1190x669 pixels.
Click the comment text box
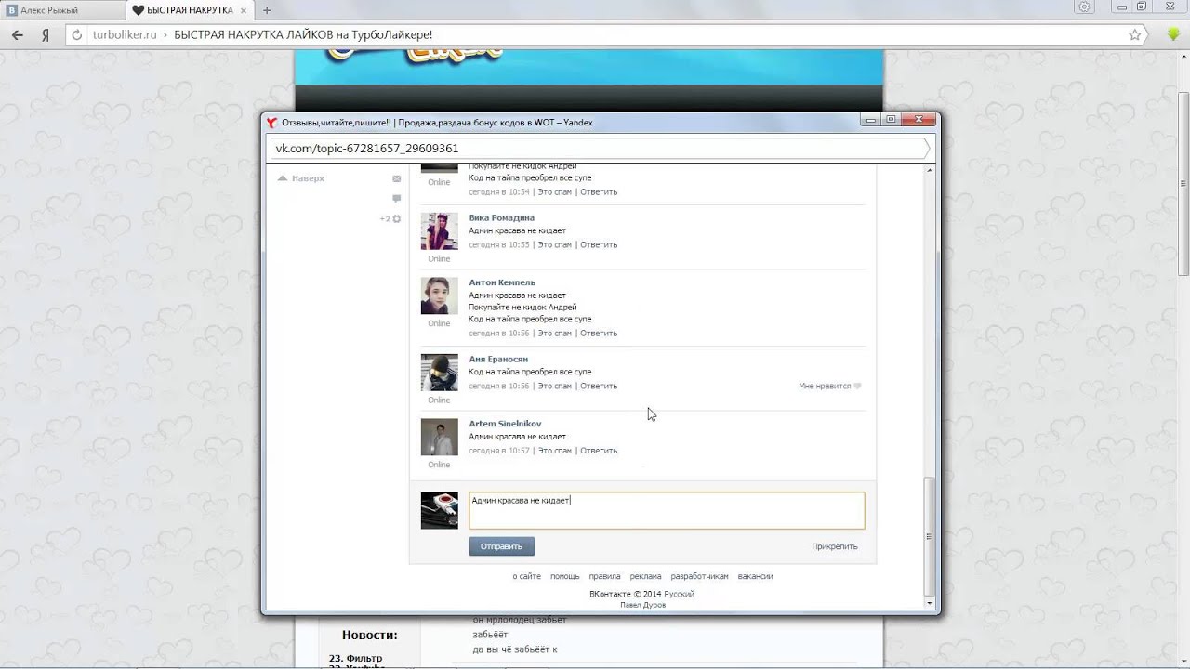(x=667, y=511)
